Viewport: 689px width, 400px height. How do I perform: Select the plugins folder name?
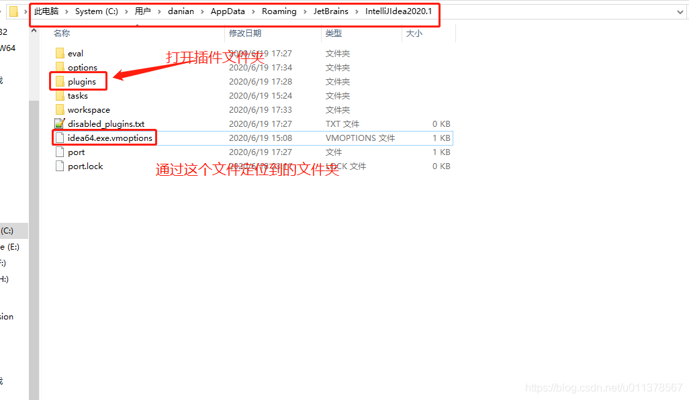[x=82, y=82]
